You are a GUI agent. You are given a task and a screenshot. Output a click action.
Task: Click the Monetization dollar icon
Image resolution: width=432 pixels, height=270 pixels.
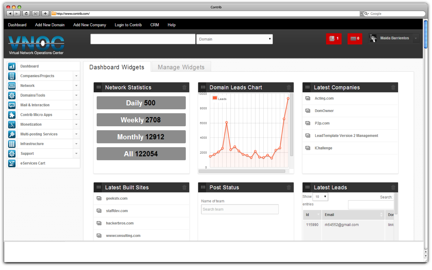12,124
